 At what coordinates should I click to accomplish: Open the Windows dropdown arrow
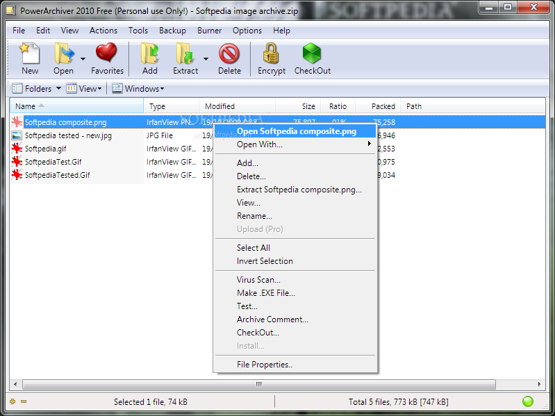162,89
